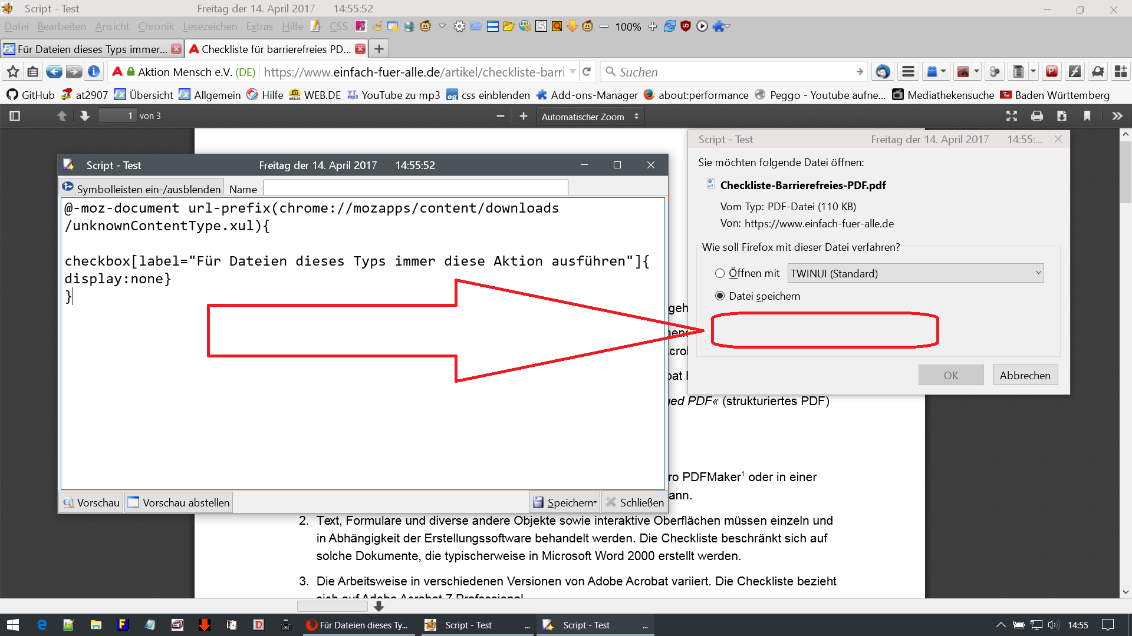Open the Chronik menu
The height and width of the screenshot is (636, 1132).
[156, 26]
